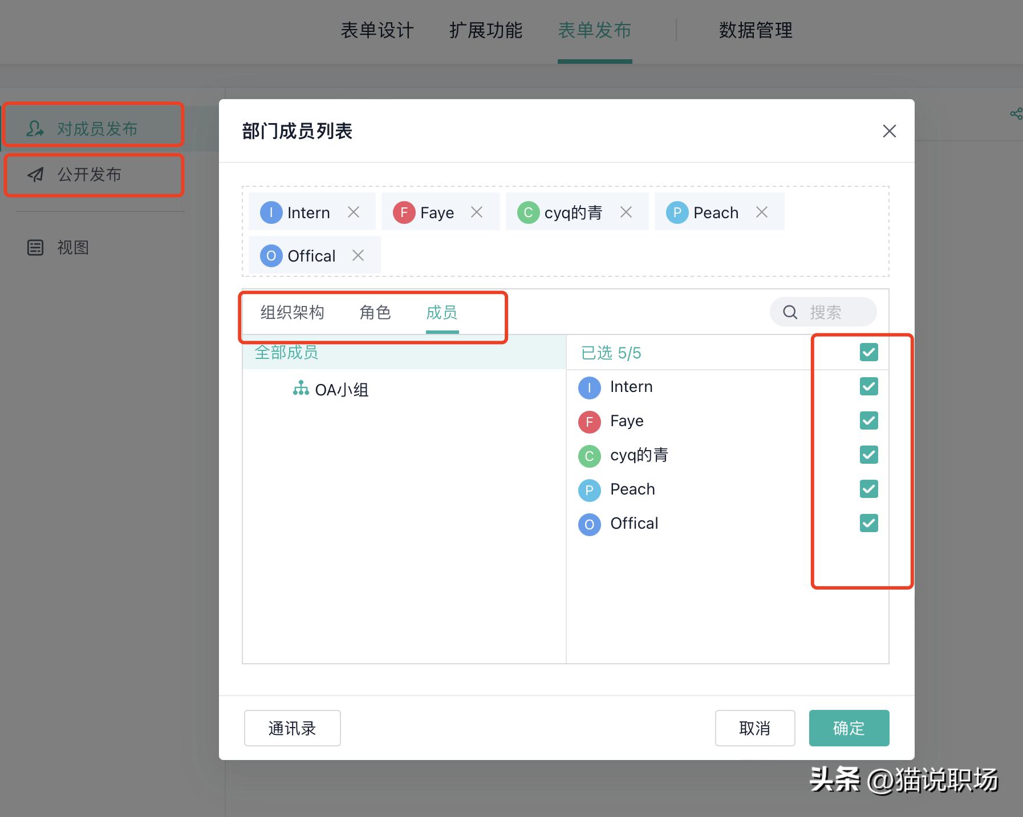The height and width of the screenshot is (817, 1023).
Task: Click the OA小组 organization structure icon
Action: click(301, 389)
